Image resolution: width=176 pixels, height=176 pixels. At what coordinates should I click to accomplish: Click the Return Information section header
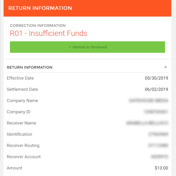point(29,67)
